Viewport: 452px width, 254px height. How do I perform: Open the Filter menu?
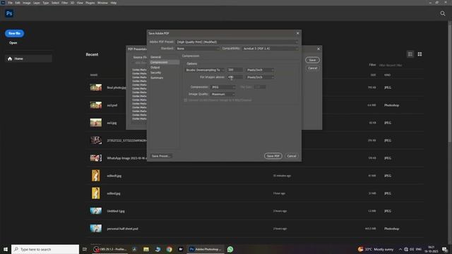click(65, 3)
